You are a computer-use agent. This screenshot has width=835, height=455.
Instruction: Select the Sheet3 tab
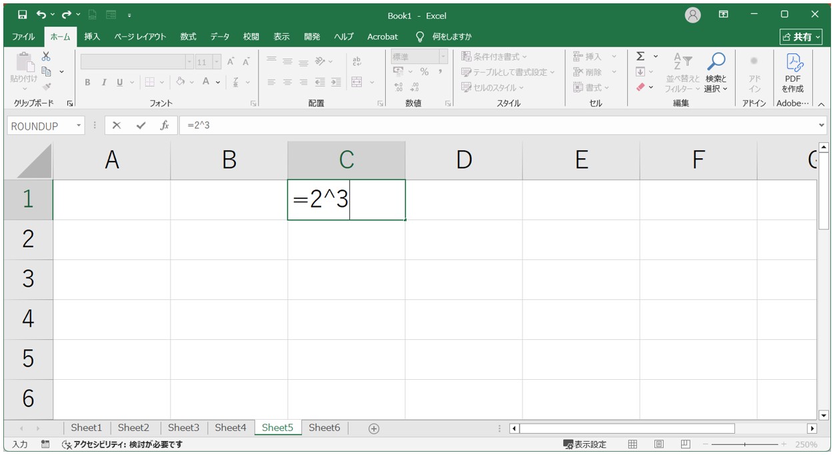click(184, 428)
